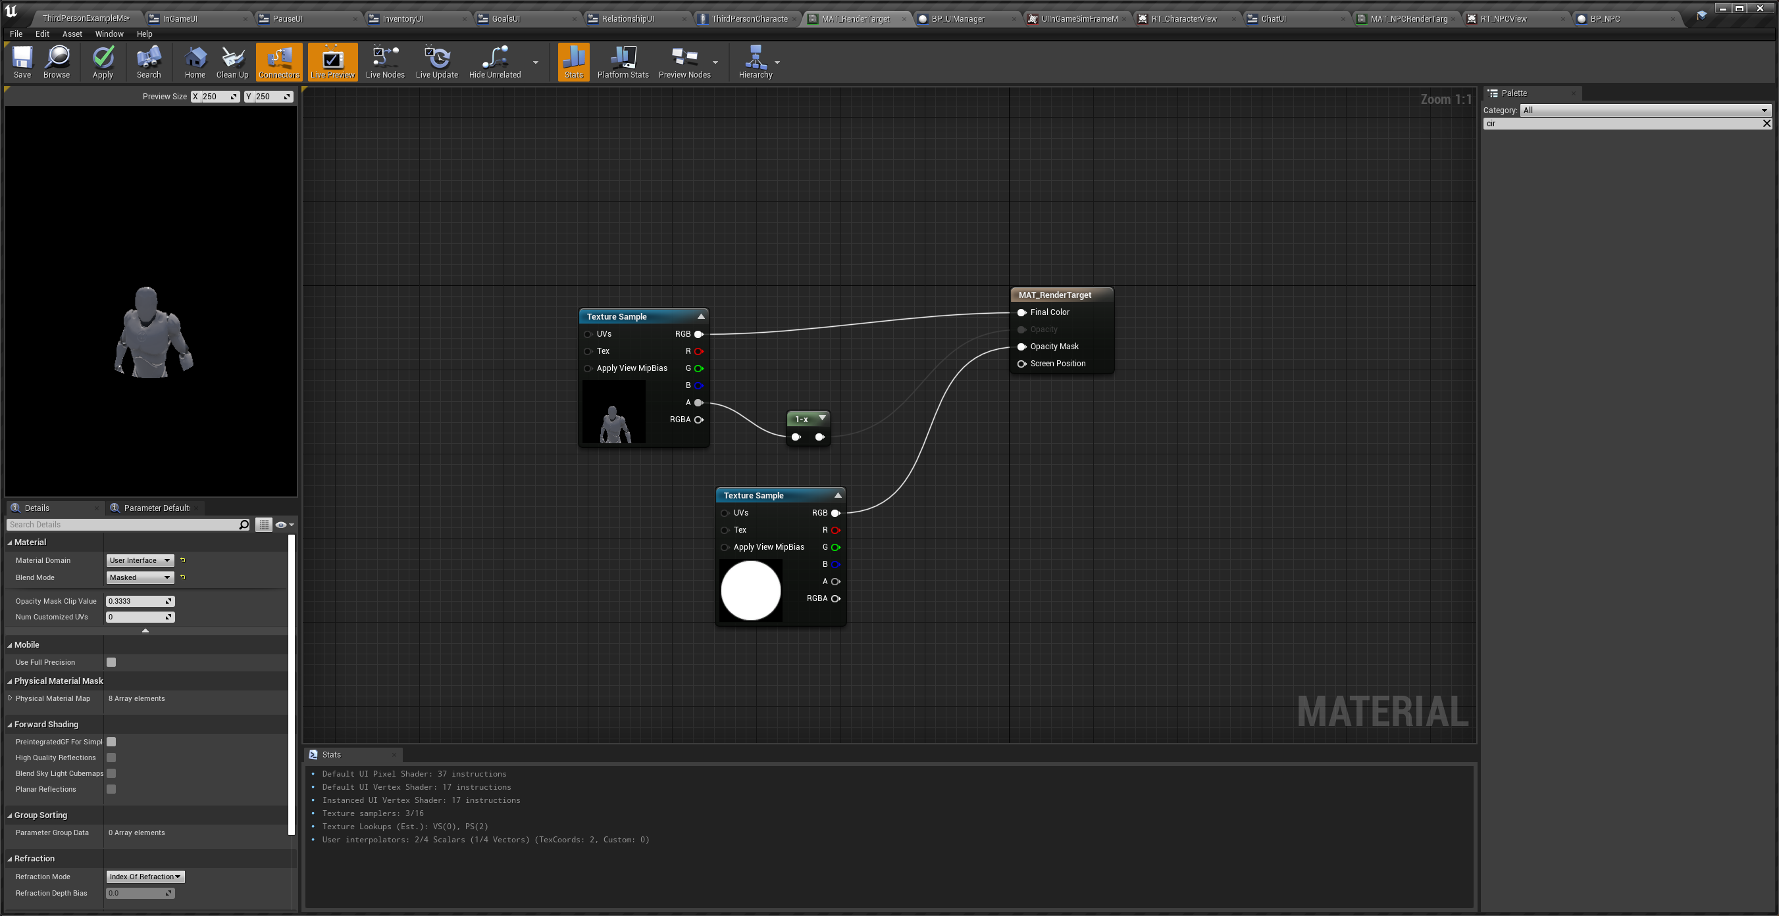Open the Asset menu
1779x916 pixels.
coord(72,34)
